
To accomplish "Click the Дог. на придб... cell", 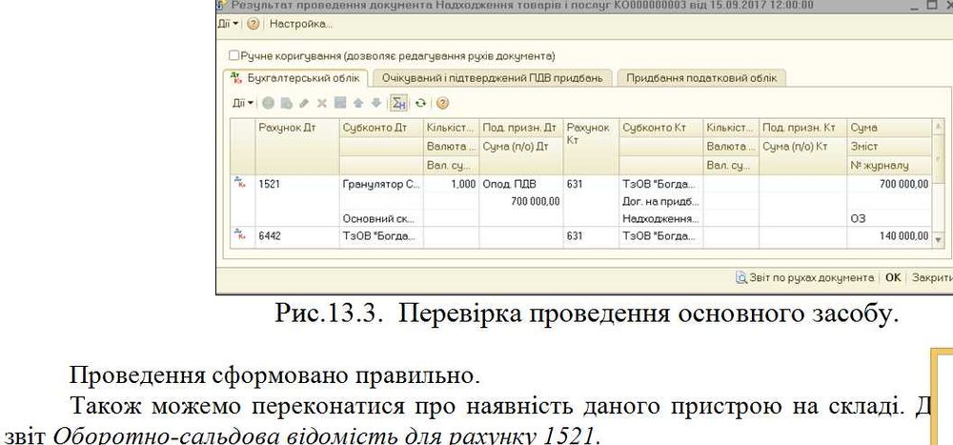I will (660, 201).
